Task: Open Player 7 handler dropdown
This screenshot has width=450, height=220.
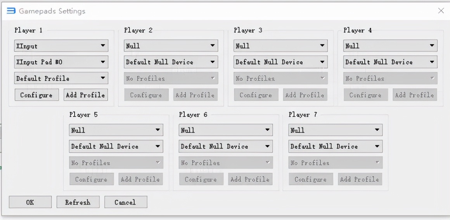Action: click(336, 130)
